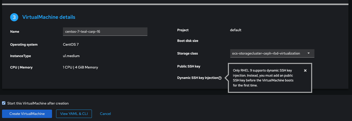Viewport: 352px width, 121px height.
Task: Click the u1.medium InstanceType value
Action: (71, 56)
